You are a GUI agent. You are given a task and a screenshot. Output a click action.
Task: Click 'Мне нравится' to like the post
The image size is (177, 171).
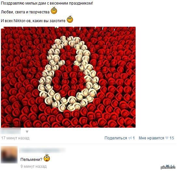click(152, 138)
